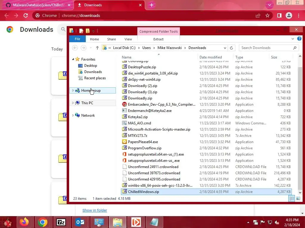The width and height of the screenshot is (305, 228).
Task: Open Chrome three-dot menu
Action: click(298, 15)
